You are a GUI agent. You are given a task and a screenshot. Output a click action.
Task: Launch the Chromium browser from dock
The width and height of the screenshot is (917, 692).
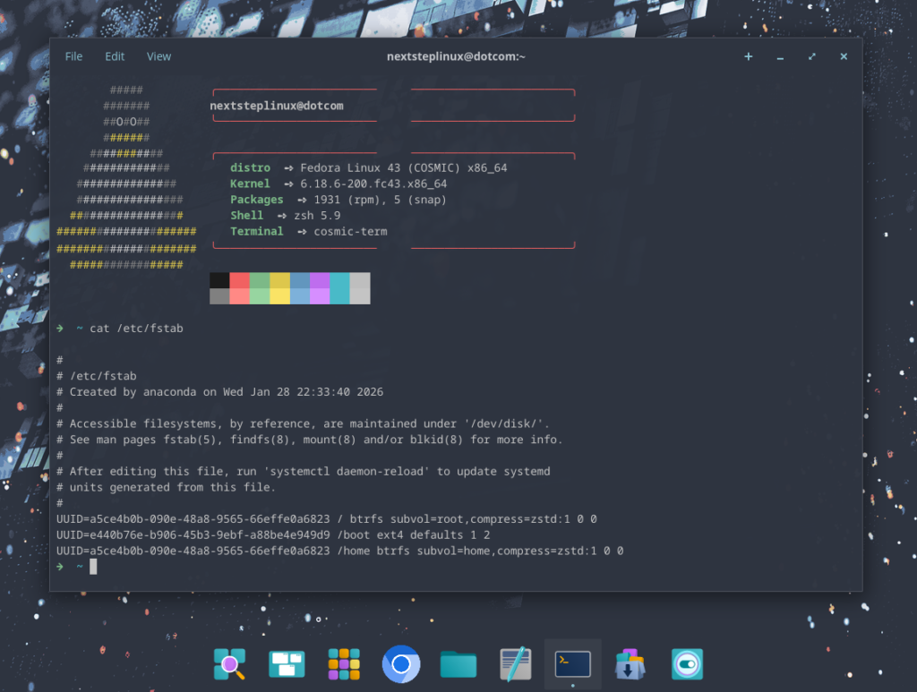coord(401,664)
